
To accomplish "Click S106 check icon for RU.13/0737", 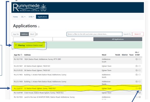I will [x=140, y=89].
